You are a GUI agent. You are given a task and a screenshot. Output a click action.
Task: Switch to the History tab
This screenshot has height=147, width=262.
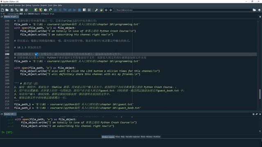pyautogui.click(x=149, y=137)
